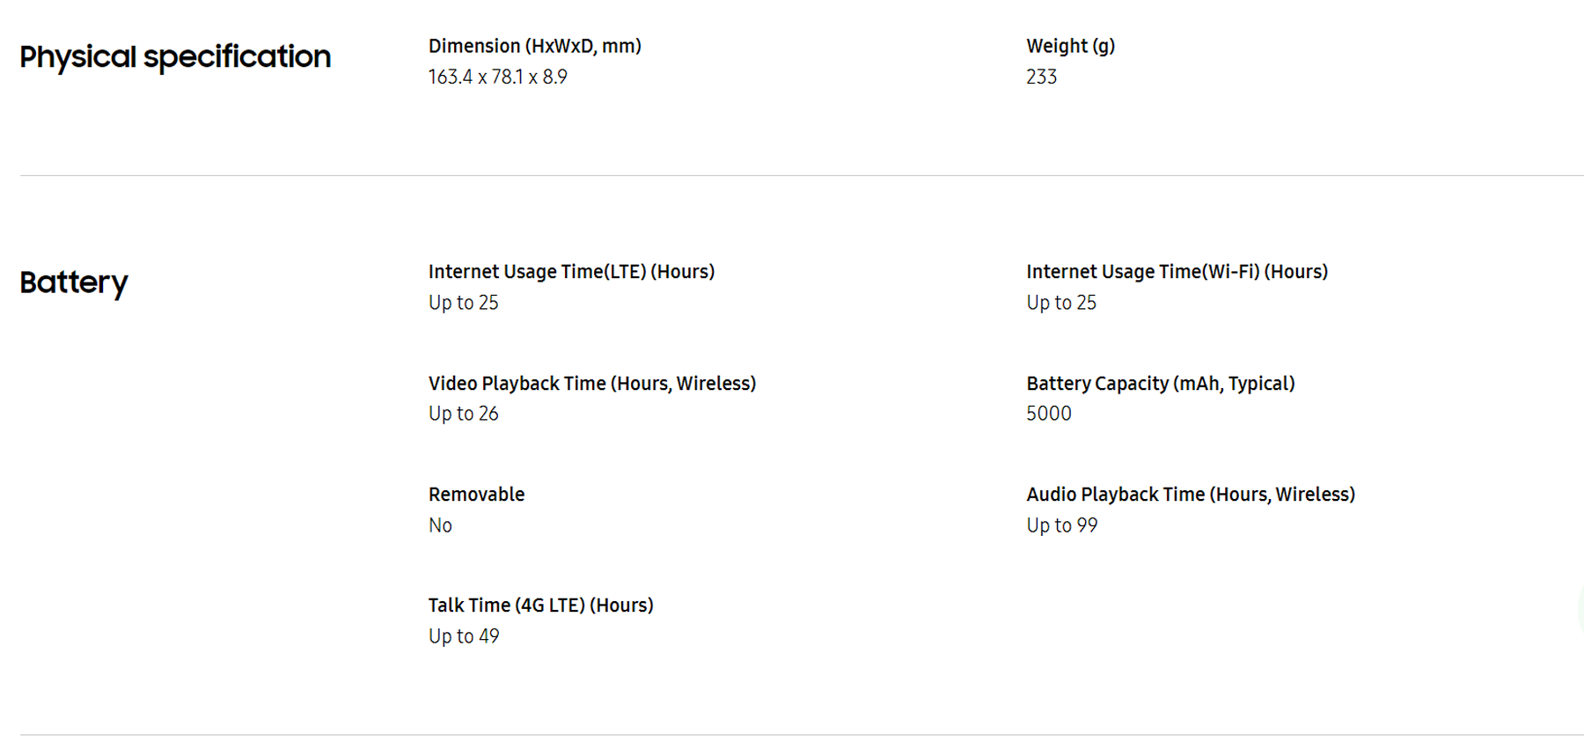The height and width of the screenshot is (749, 1584).
Task: Select the Battery Capacity (mAh, Typical) label
Action: click(1161, 384)
